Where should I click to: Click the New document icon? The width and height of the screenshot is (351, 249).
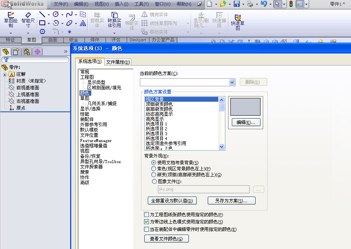point(210,4)
